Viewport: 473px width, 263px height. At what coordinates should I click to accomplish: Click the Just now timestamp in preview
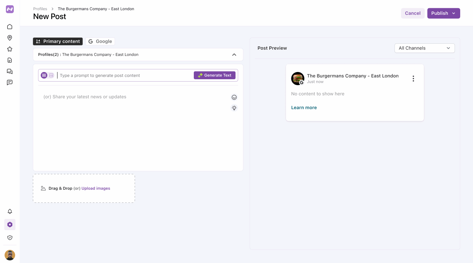click(x=315, y=82)
